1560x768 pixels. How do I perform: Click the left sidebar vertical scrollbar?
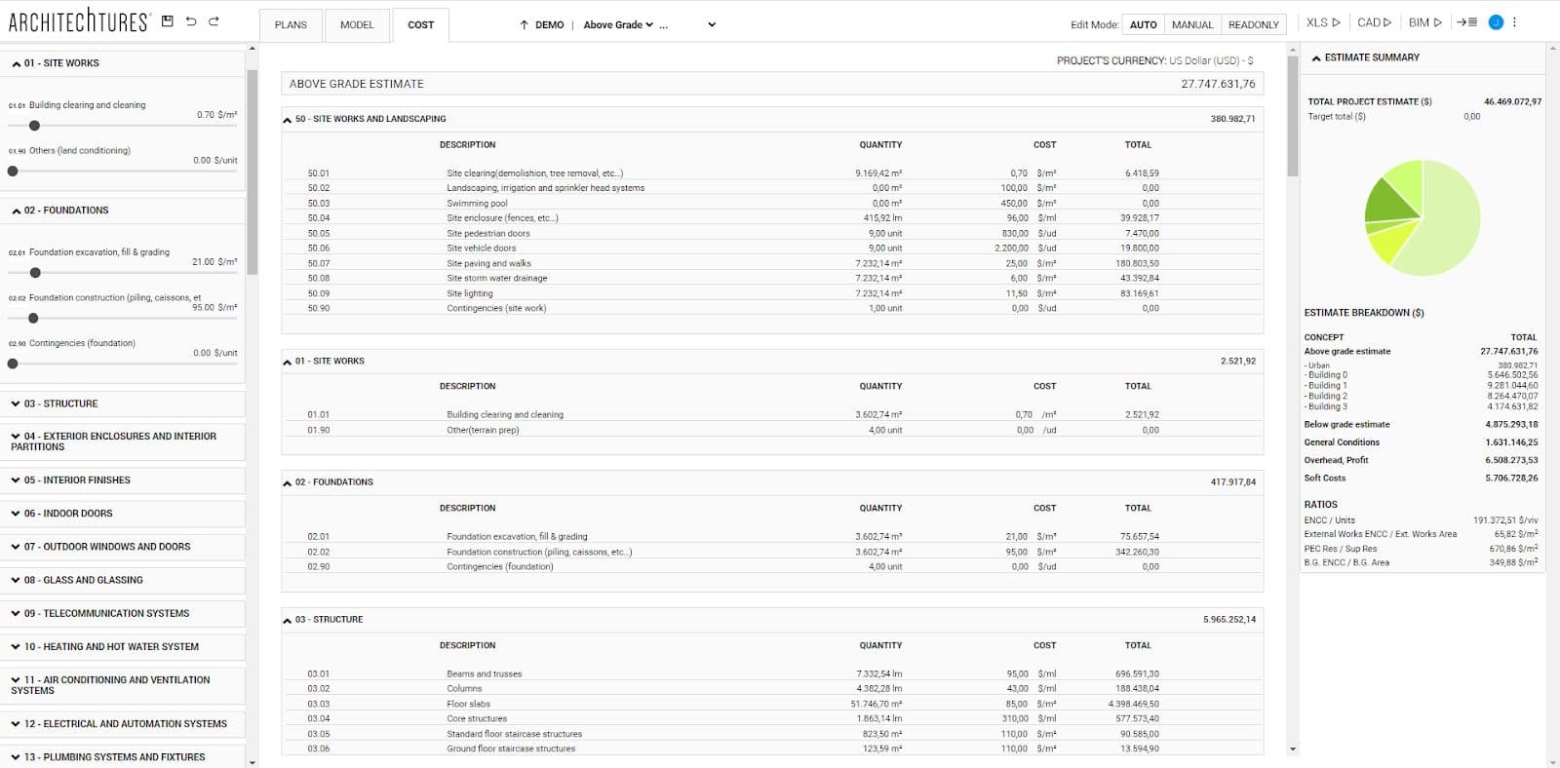pos(253,172)
